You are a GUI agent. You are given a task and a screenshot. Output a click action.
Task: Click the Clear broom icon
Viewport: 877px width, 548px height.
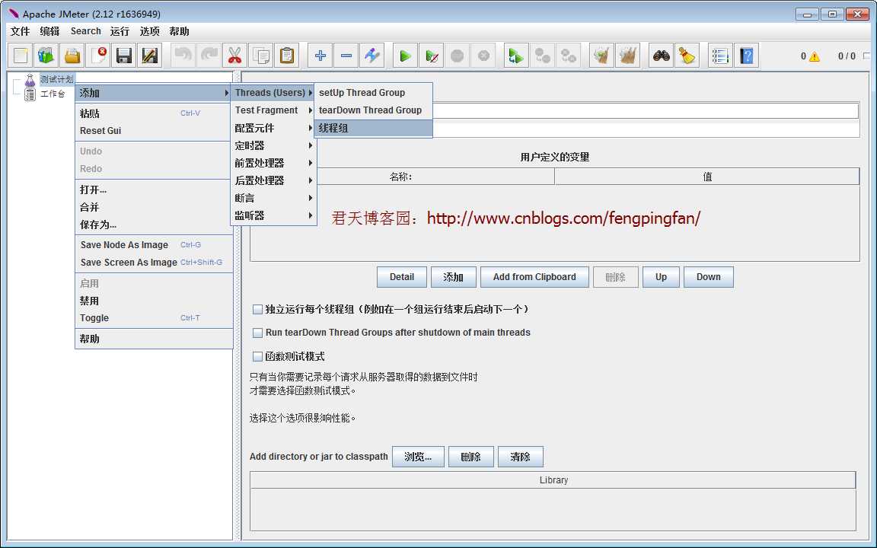coord(602,56)
